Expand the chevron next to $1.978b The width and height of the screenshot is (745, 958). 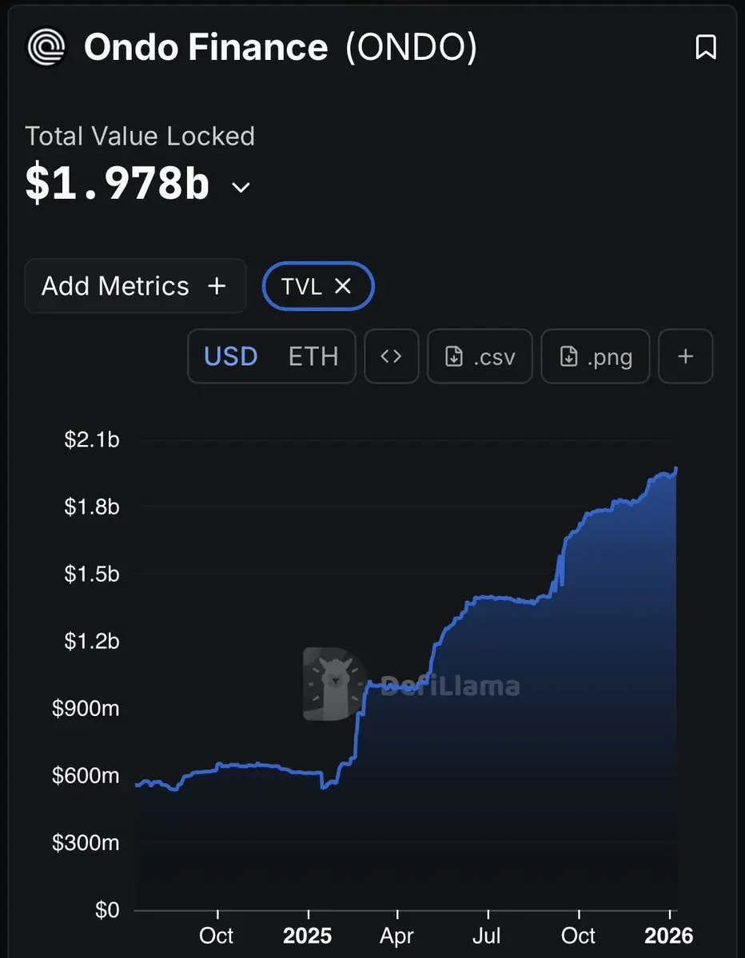pyautogui.click(x=241, y=187)
